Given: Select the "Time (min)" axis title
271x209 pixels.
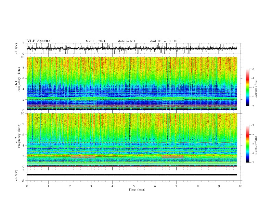Looking at the screenshot, I should click(x=137, y=190).
